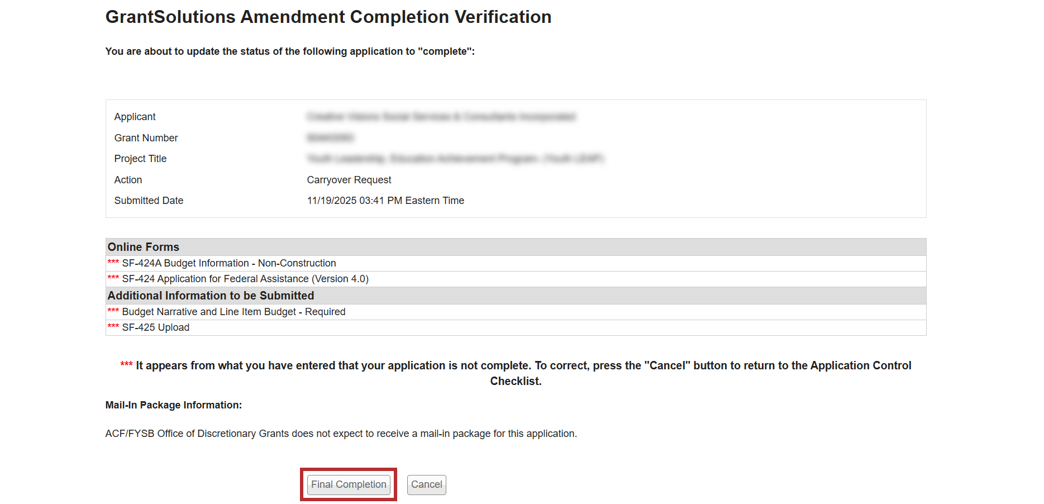Click the red asterisks before the incomplete warning
Viewport: 1044px width, 504px height.
click(x=126, y=364)
